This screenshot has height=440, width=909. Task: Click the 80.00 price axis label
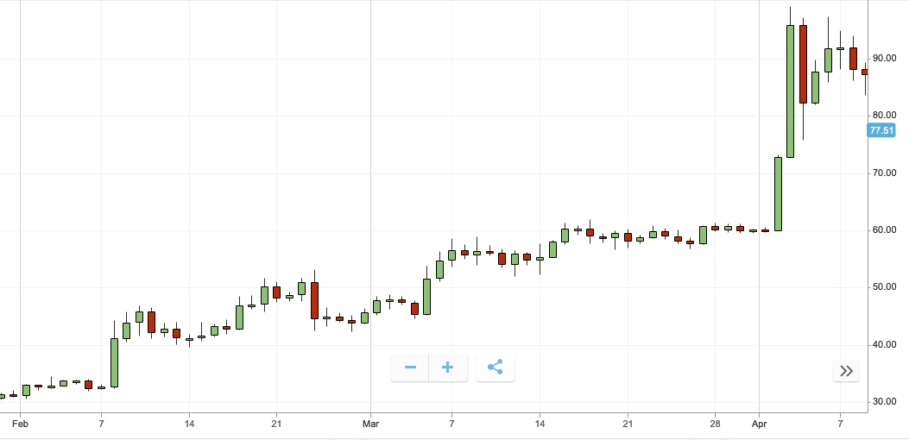884,116
